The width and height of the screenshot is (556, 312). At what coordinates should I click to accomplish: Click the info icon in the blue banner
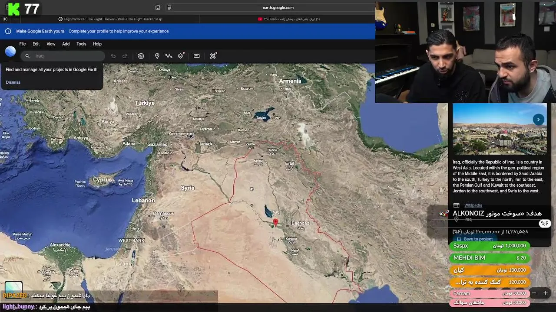8,31
